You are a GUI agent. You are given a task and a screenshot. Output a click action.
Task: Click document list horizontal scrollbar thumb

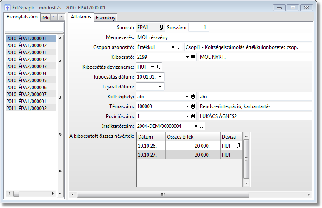(x=16, y=194)
